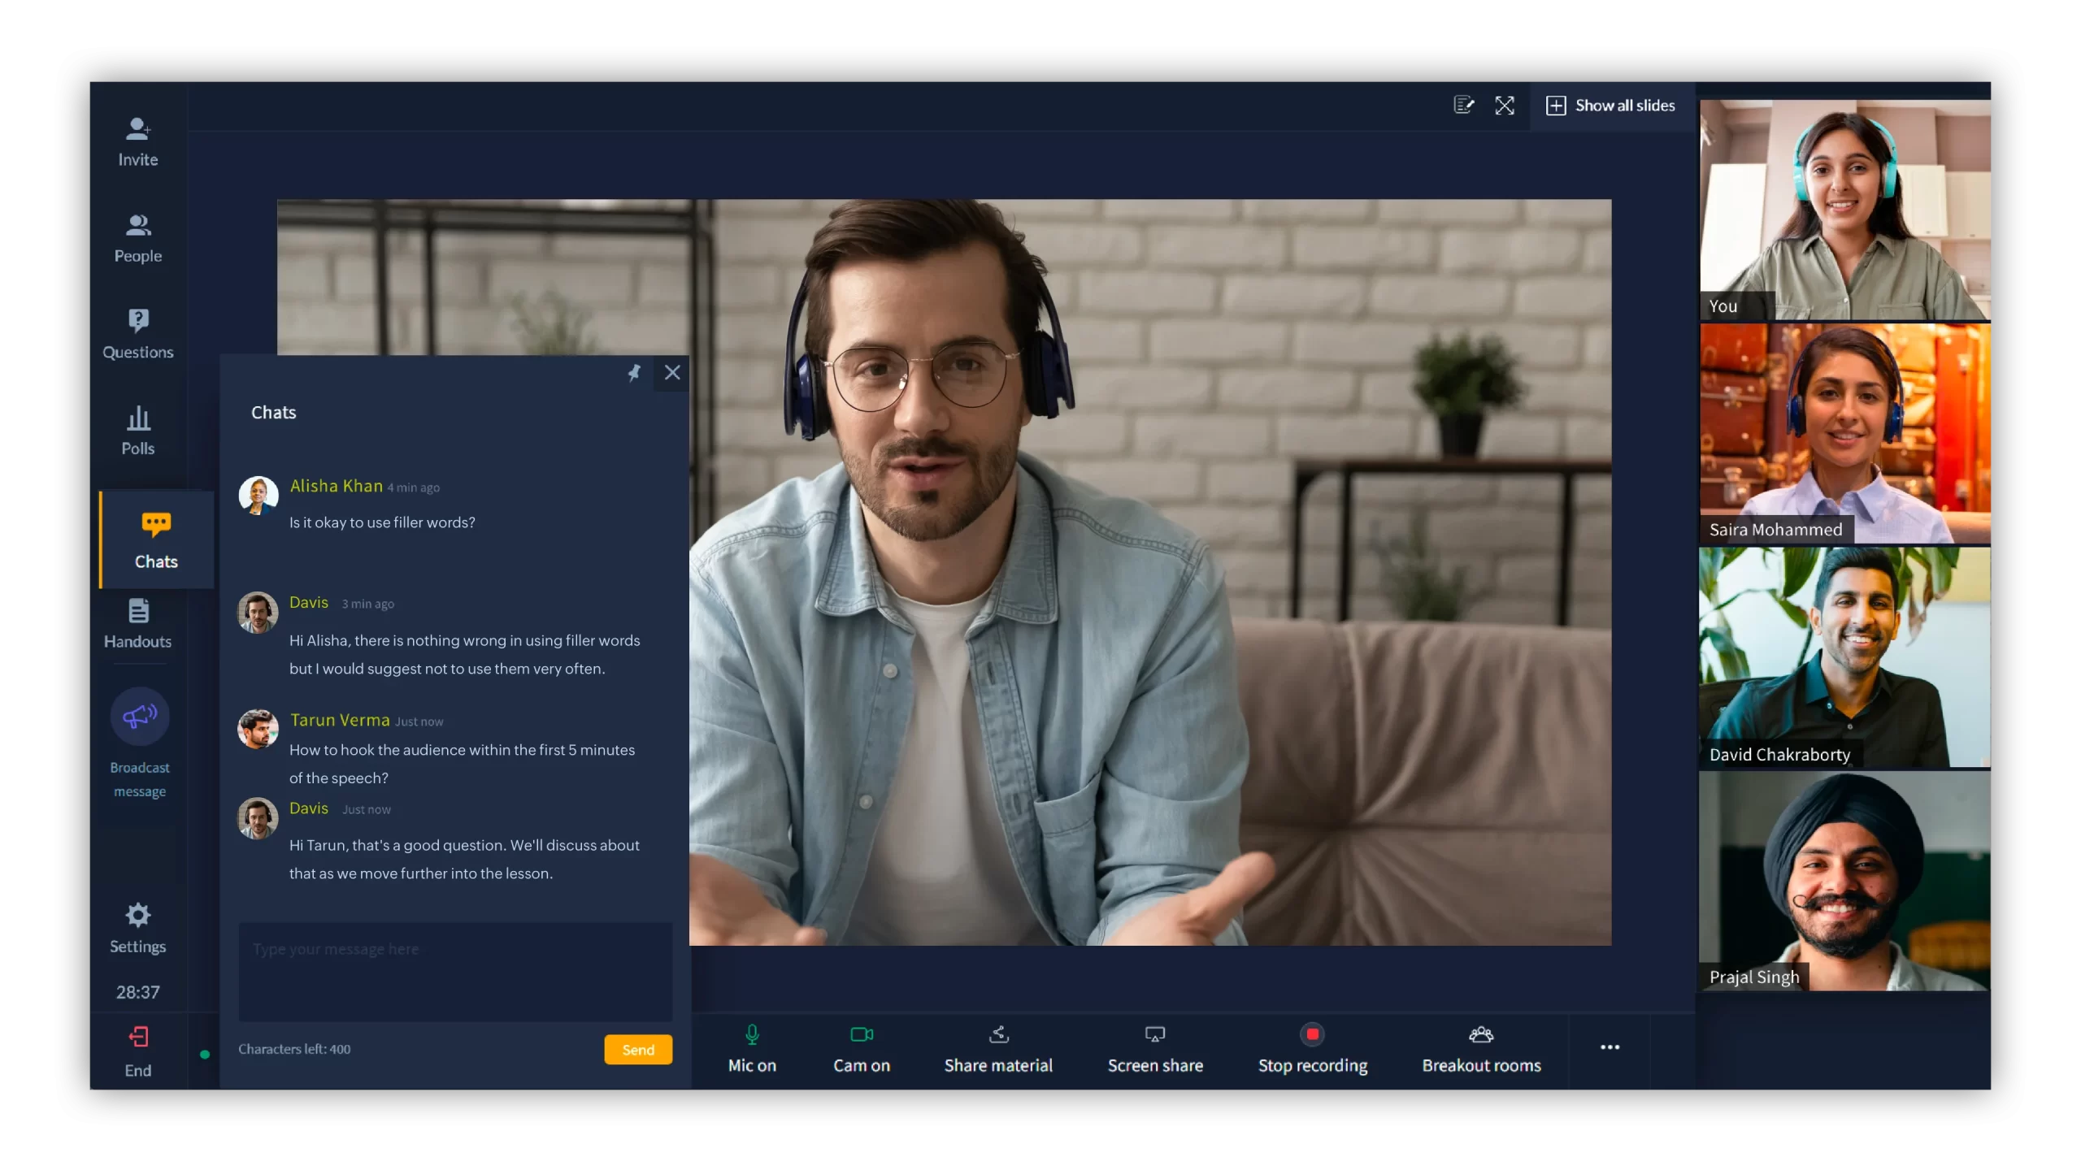
Task: Click Send message button
Action: pos(637,1049)
